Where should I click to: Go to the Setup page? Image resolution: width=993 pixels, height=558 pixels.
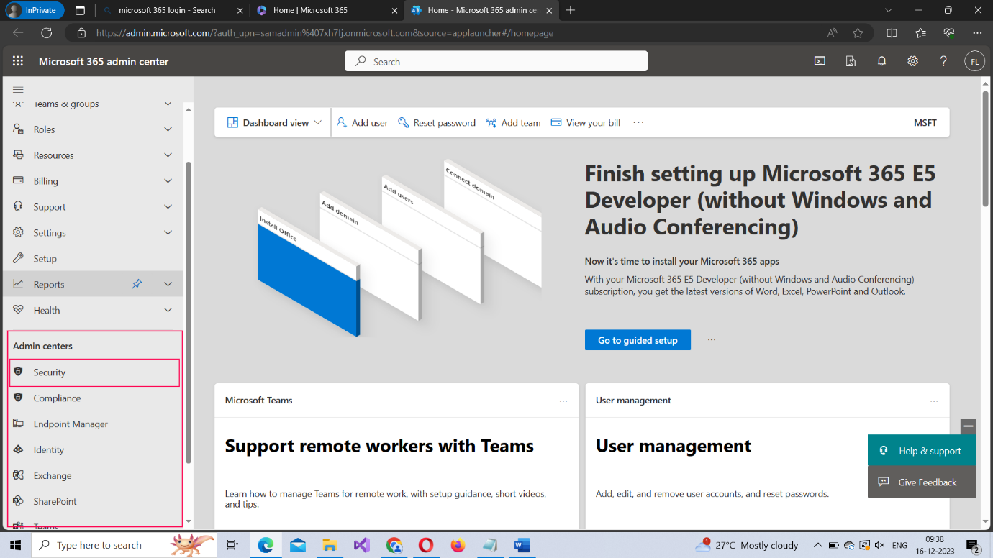click(x=94, y=259)
